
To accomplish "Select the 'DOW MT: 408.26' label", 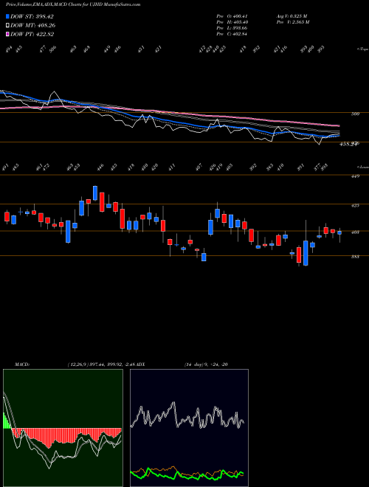I will (x=33, y=26).
